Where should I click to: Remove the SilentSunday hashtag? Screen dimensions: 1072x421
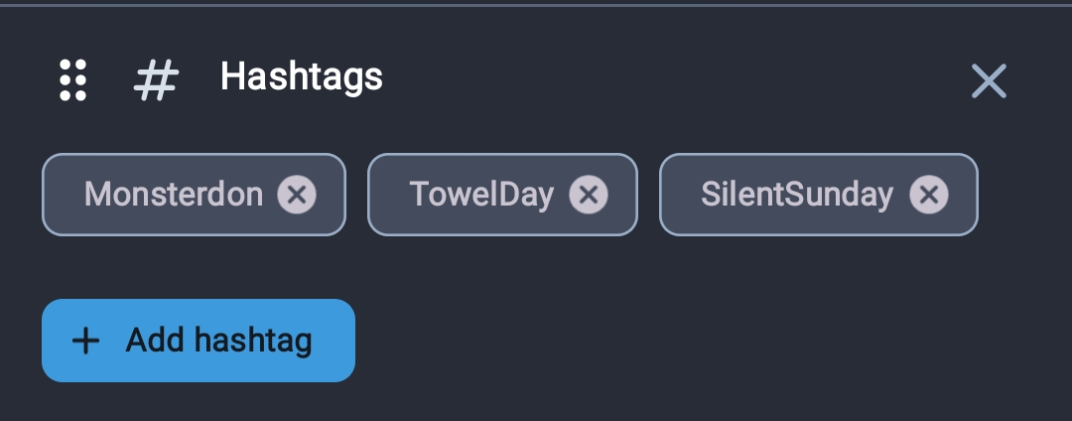tap(928, 195)
